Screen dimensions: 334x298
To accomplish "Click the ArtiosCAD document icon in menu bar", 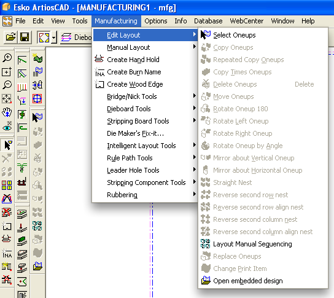I will [7, 21].
